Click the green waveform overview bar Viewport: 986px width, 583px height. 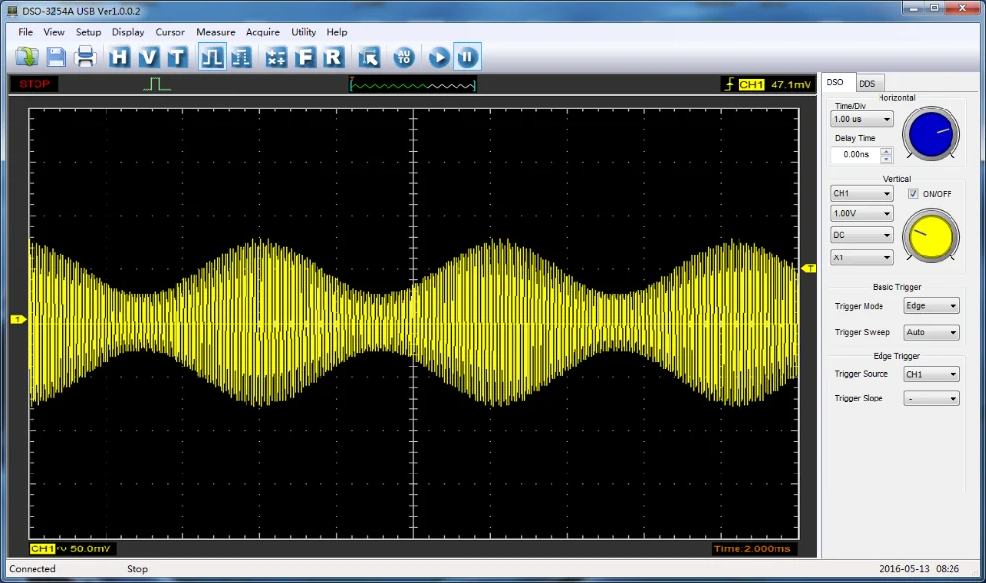tap(413, 84)
